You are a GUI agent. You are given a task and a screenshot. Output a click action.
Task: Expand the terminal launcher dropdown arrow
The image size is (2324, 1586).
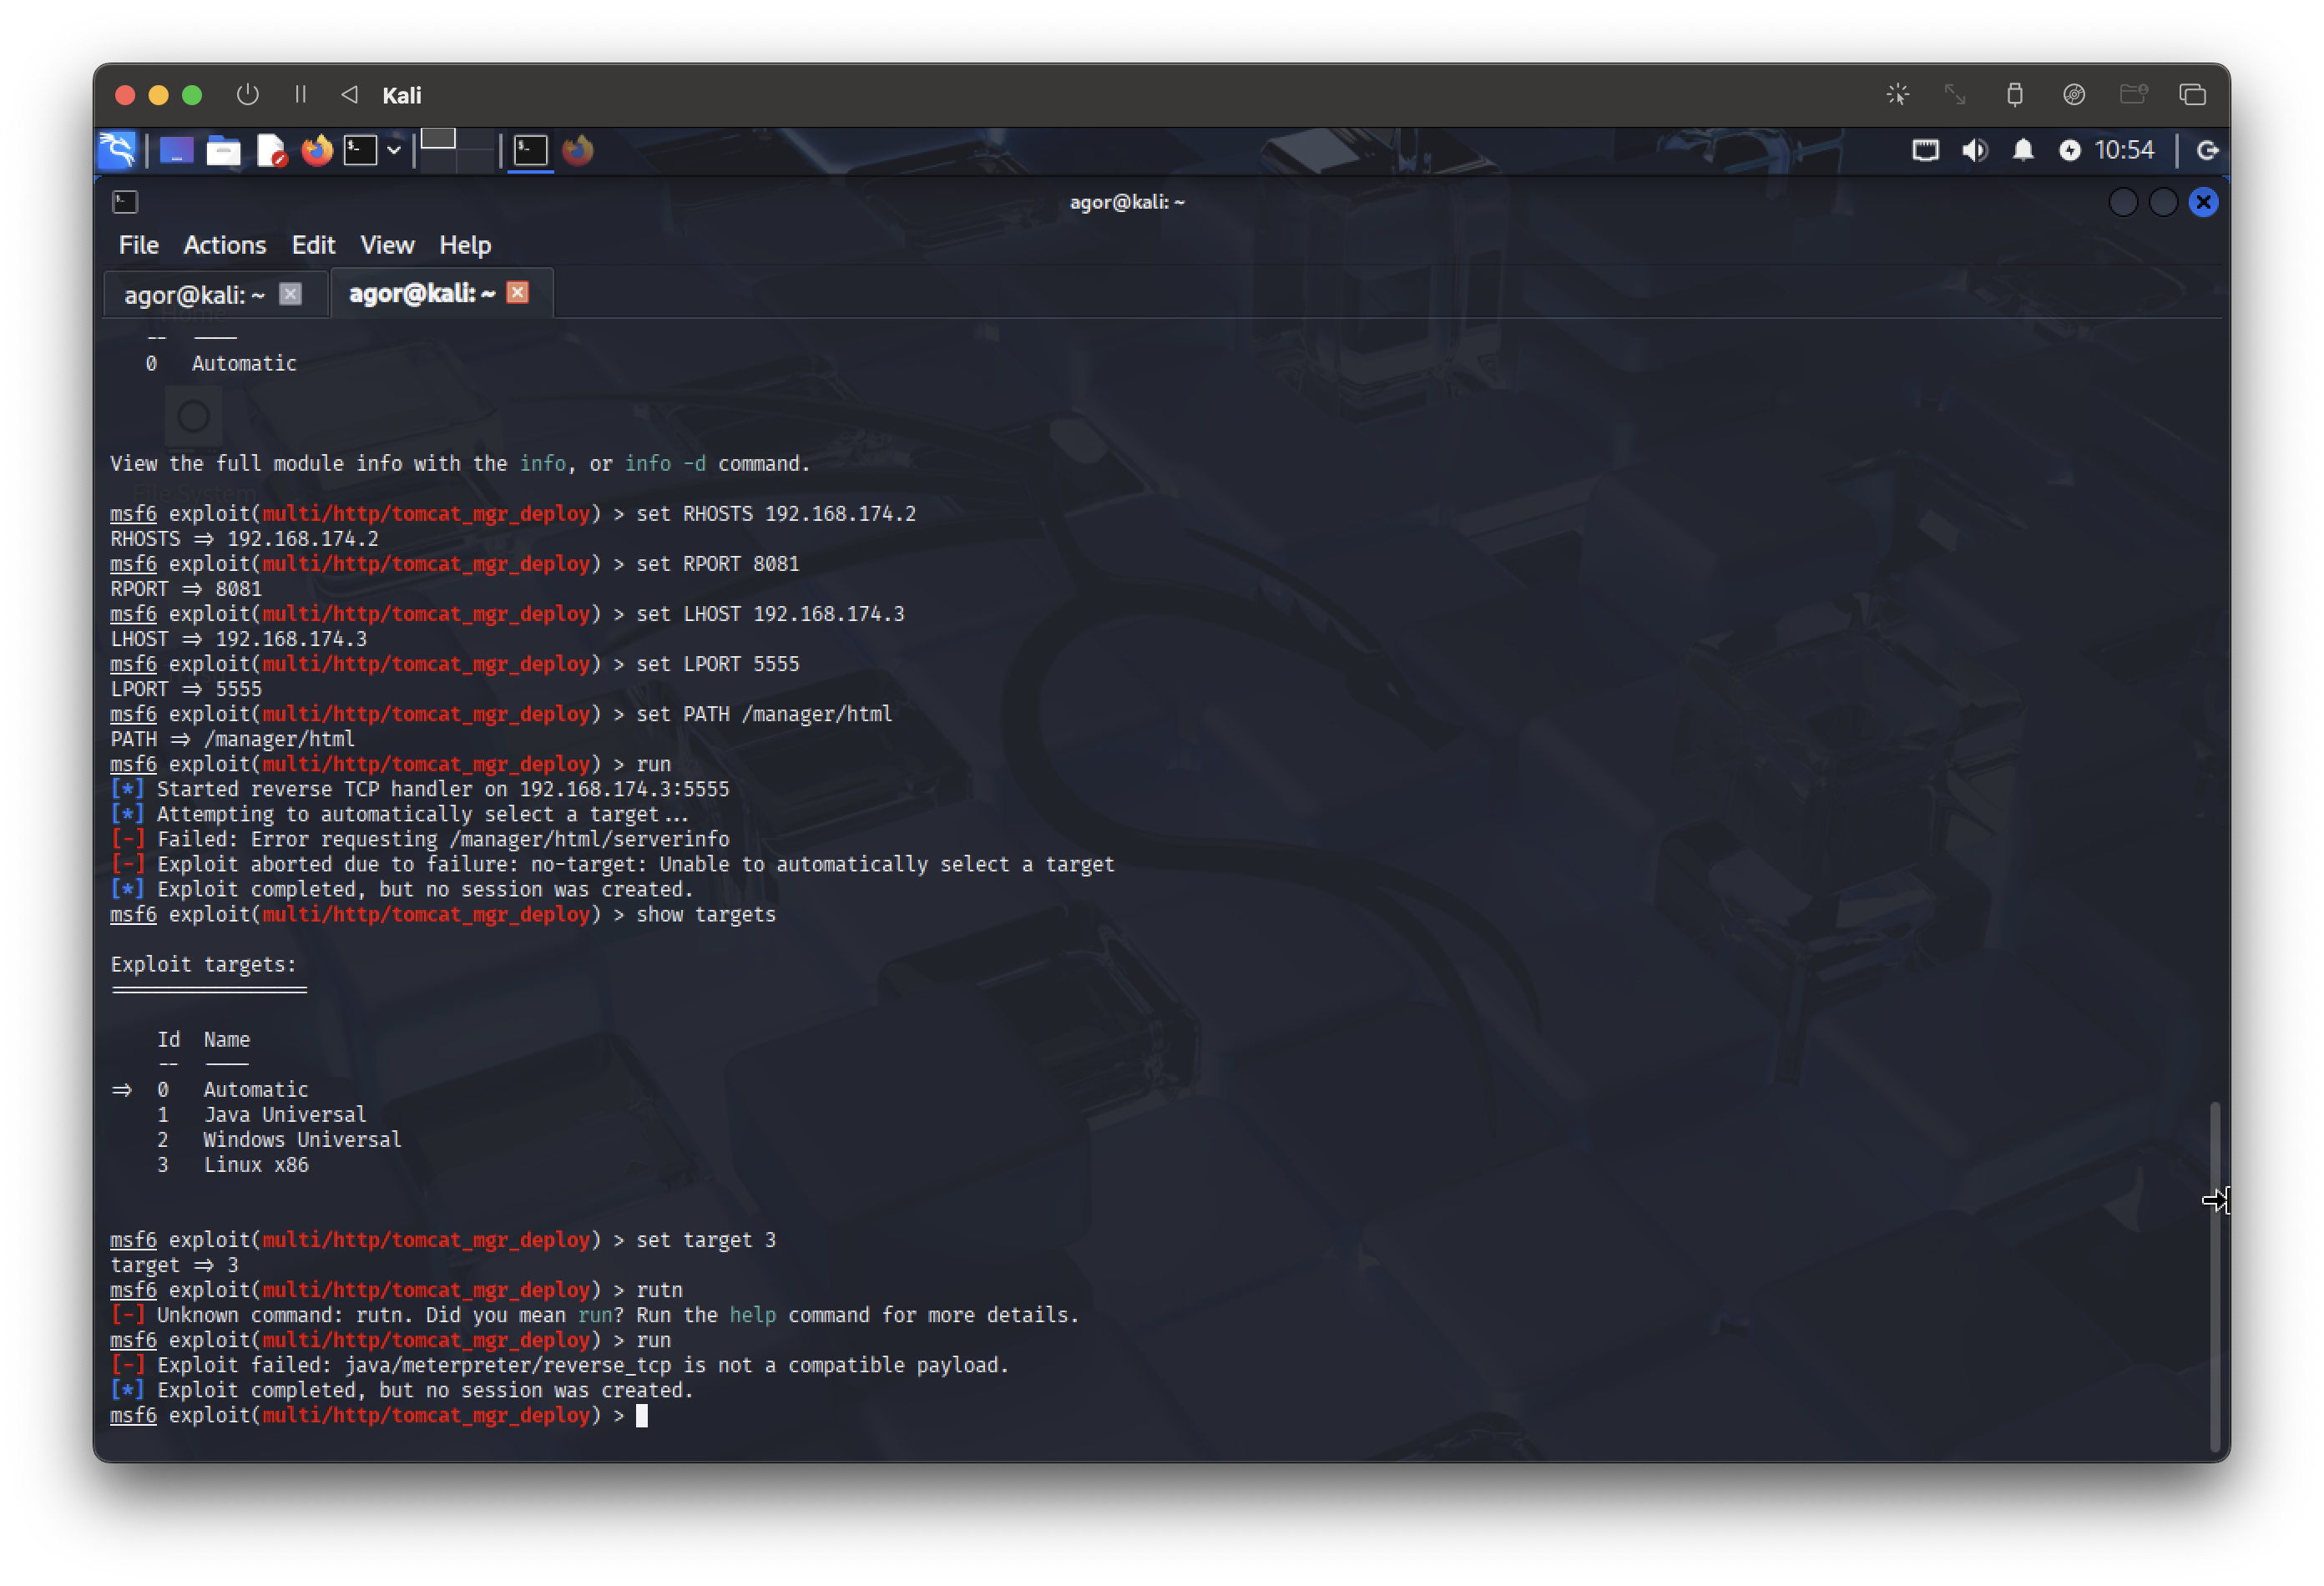pos(394,150)
